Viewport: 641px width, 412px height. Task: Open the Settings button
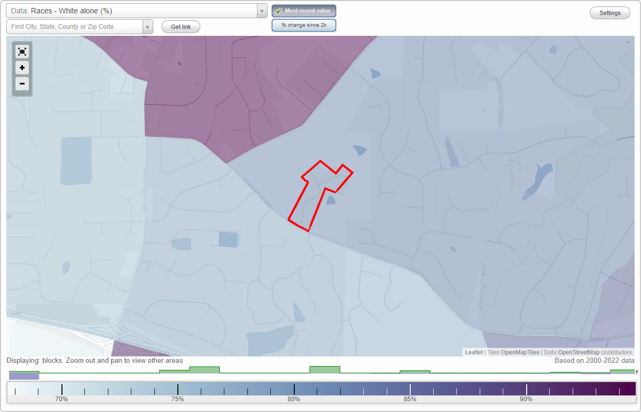click(610, 13)
